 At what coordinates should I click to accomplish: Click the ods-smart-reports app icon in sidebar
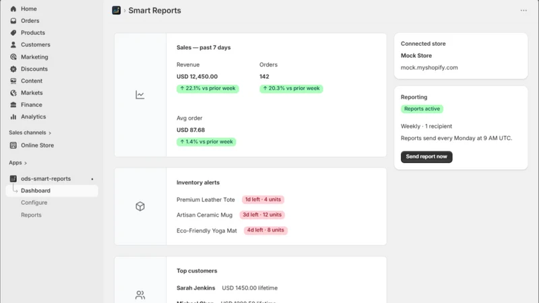(x=13, y=178)
